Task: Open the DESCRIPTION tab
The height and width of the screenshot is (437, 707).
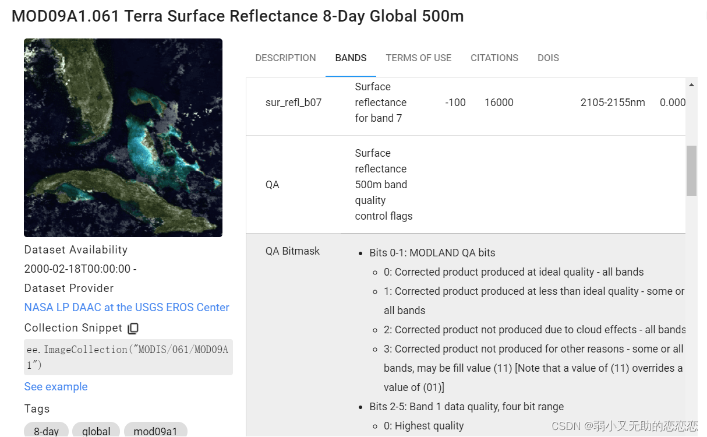Action: [285, 58]
